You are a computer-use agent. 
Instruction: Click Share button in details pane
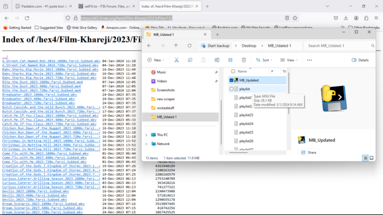tap(309, 153)
